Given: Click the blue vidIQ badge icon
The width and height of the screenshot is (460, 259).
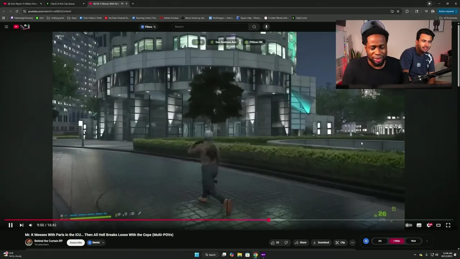Looking at the screenshot, I should click(x=366, y=241).
